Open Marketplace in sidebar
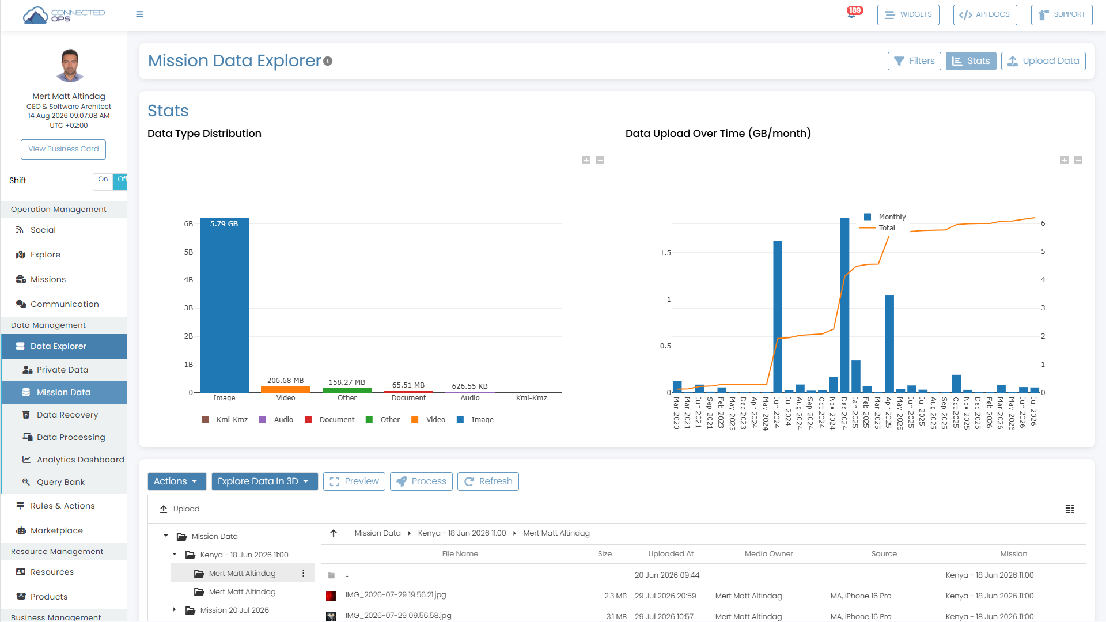 click(63, 530)
